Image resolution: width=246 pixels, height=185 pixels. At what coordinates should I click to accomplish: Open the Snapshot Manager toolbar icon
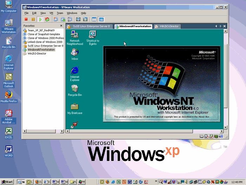(70, 19)
